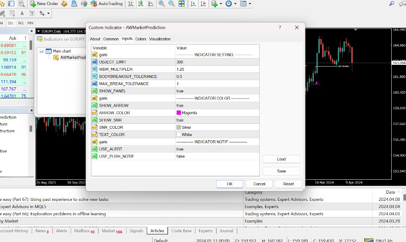Open the New Order window
Image resolution: width=406 pixels, height=242 pixels.
pyautogui.click(x=44, y=4)
